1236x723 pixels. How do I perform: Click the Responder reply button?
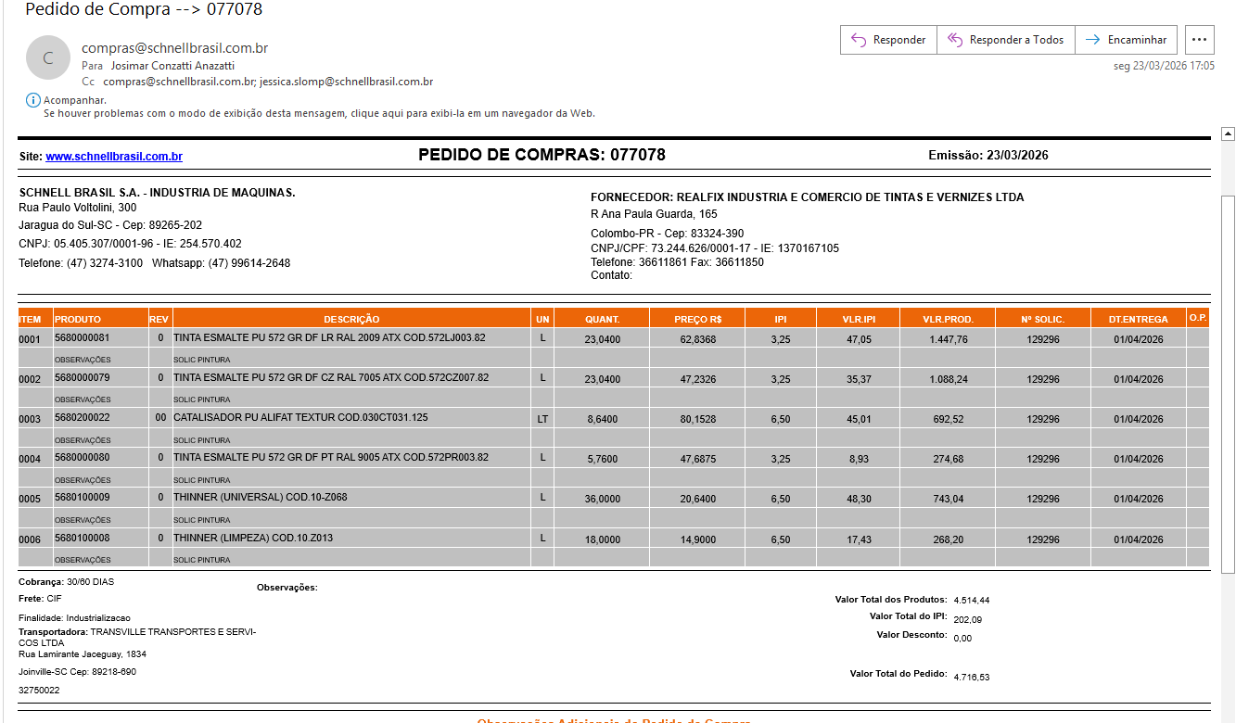pyautogui.click(x=888, y=40)
